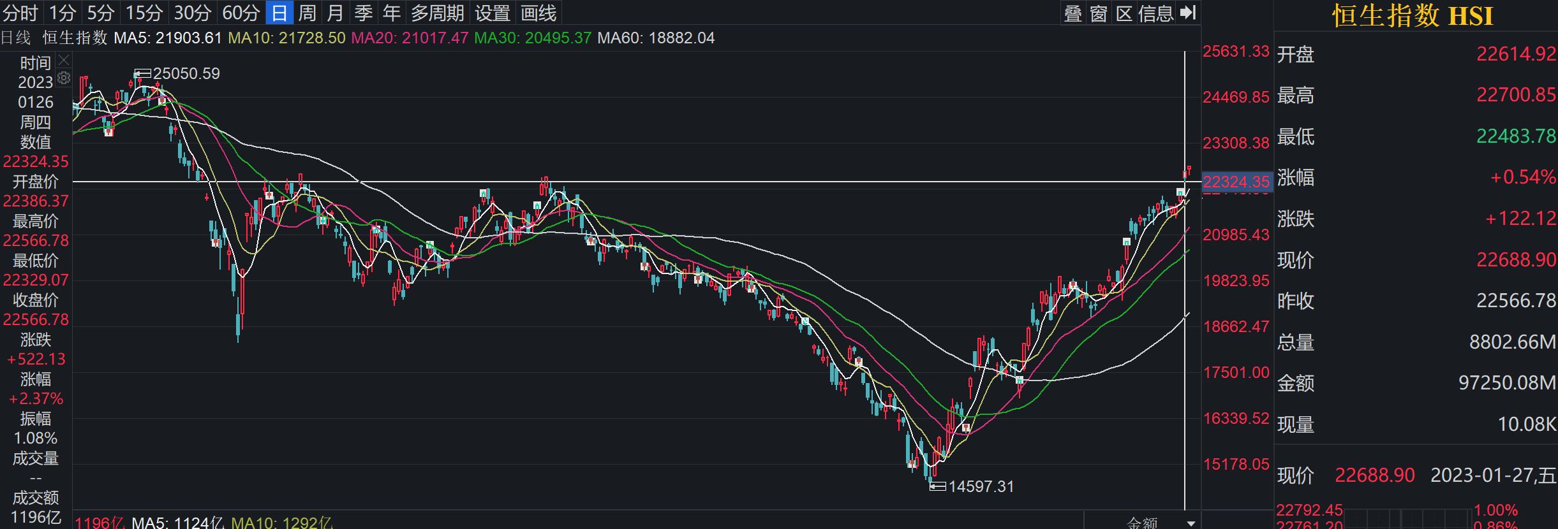Select the 60分 period tab

point(241,13)
